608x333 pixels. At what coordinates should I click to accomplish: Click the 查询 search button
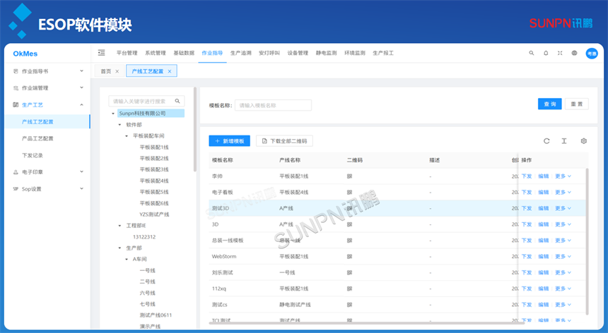[550, 104]
